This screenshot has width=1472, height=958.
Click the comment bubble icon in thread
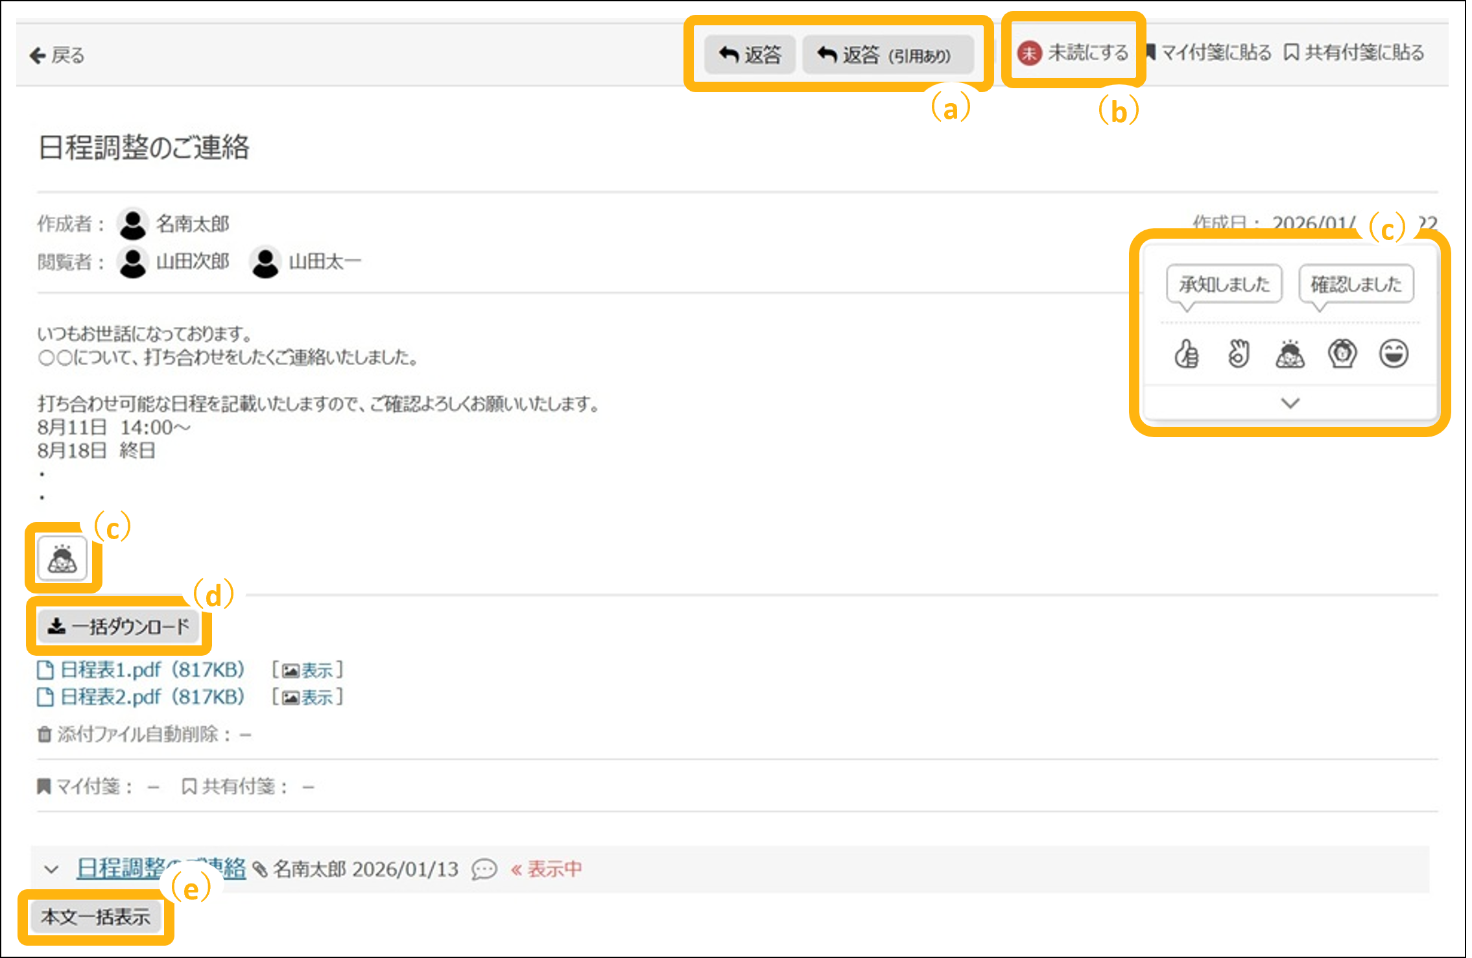[x=484, y=869]
